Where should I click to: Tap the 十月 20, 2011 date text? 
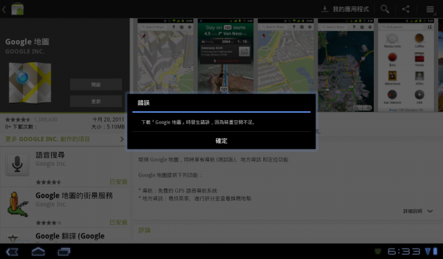pyautogui.click(x=109, y=119)
